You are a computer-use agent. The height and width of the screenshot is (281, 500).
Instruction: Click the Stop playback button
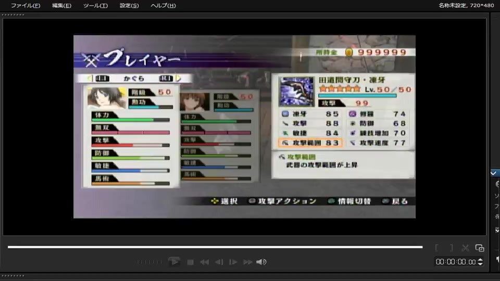coord(191,262)
